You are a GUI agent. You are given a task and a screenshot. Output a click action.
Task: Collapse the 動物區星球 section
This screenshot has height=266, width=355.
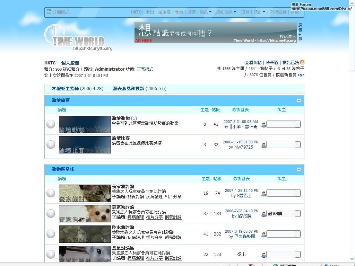click(x=298, y=169)
